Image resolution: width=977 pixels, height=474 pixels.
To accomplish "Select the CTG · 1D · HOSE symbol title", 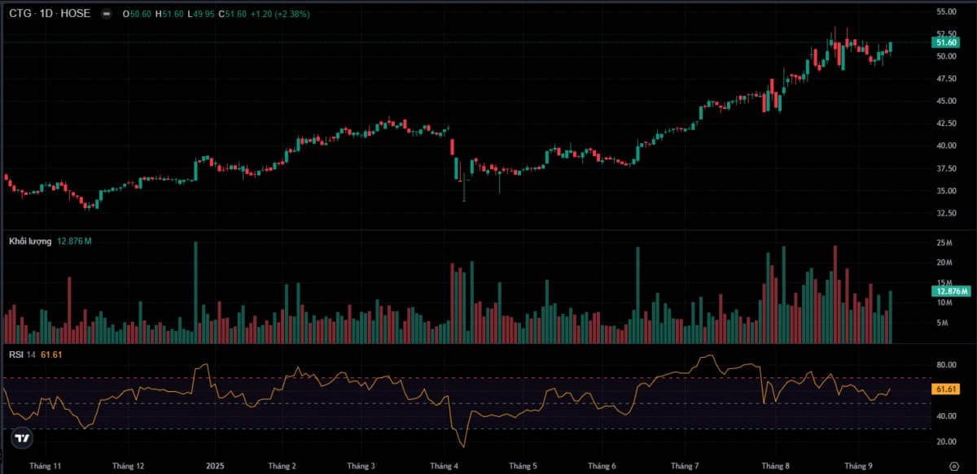I will 49,14.
